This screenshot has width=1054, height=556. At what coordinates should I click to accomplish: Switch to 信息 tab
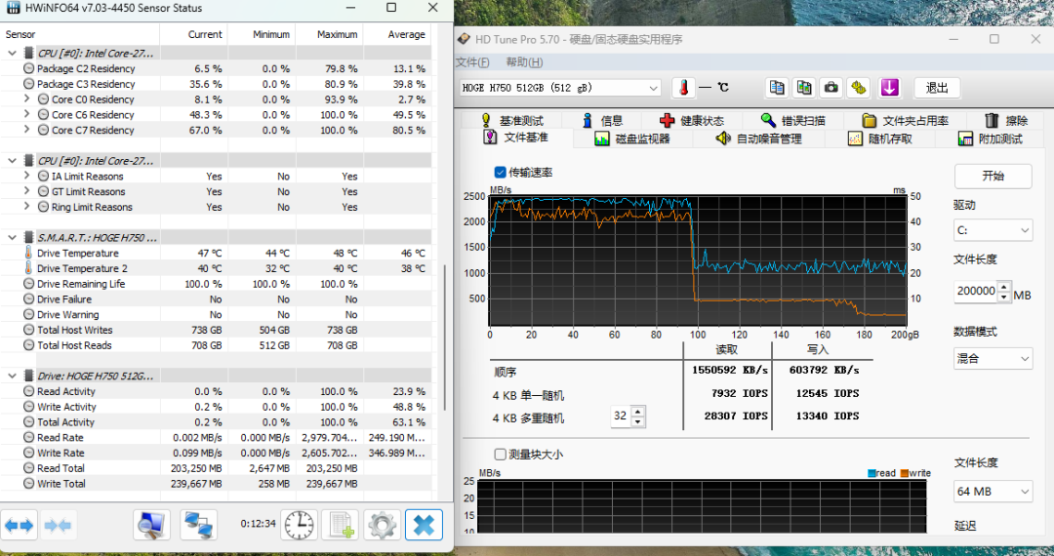pos(602,120)
